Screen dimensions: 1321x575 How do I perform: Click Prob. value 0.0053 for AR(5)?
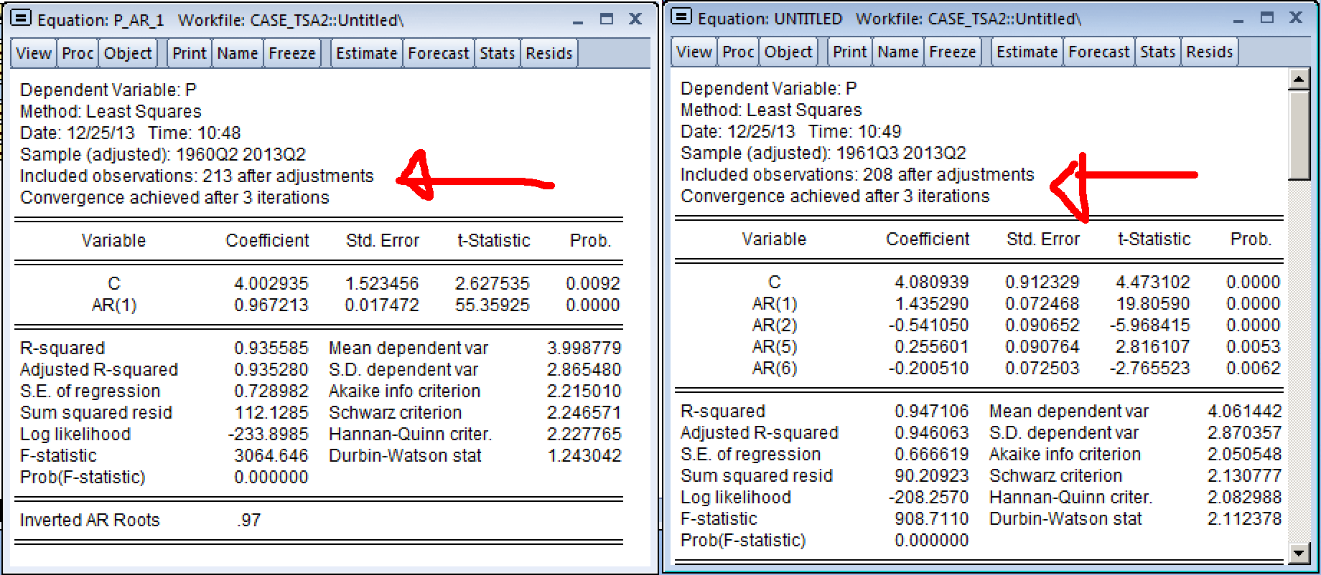pyautogui.click(x=1254, y=347)
